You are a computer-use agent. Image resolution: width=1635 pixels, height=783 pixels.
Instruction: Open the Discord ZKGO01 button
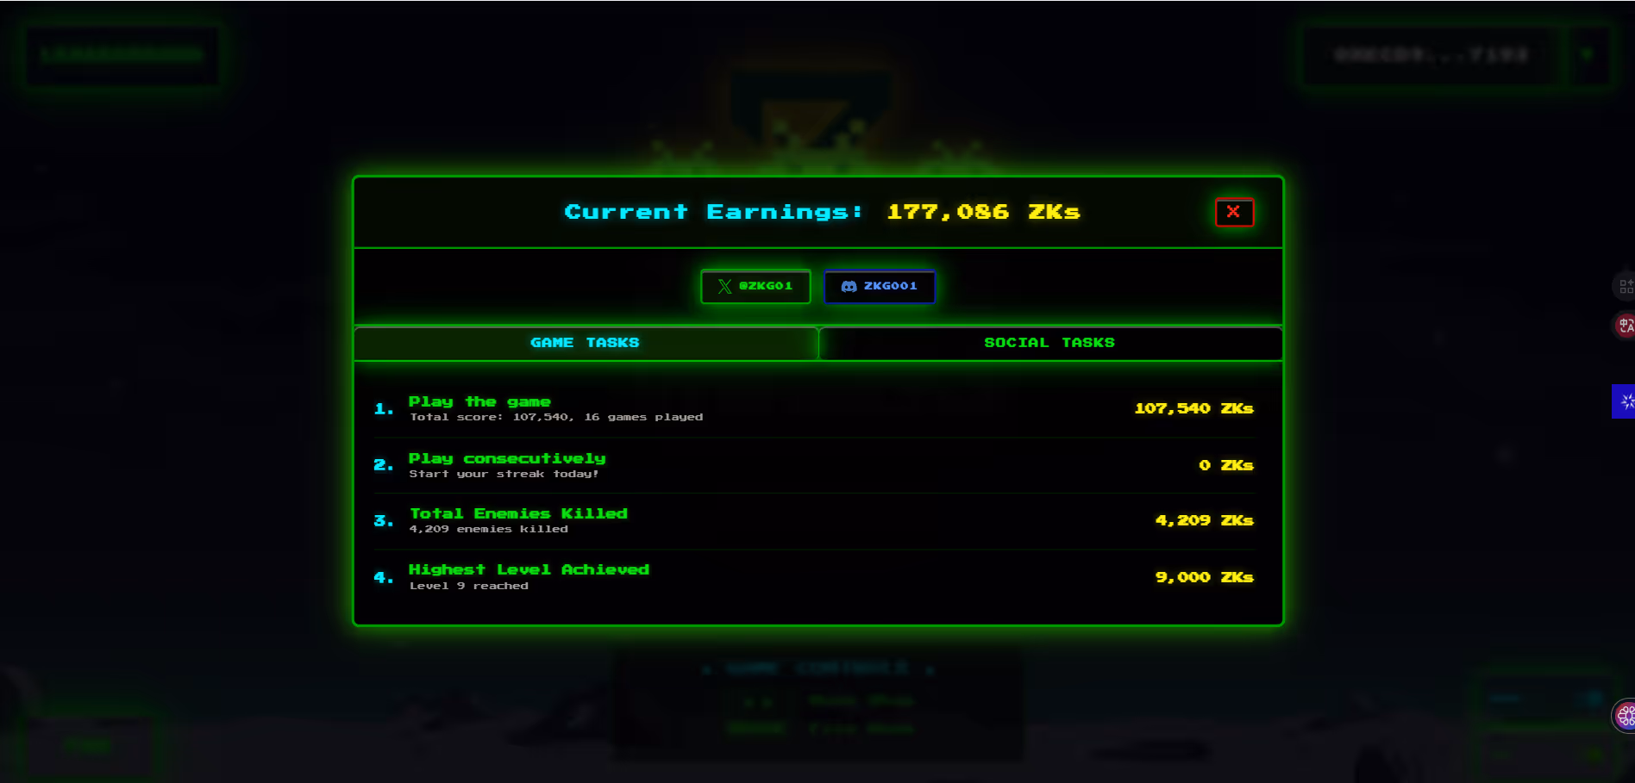(879, 286)
